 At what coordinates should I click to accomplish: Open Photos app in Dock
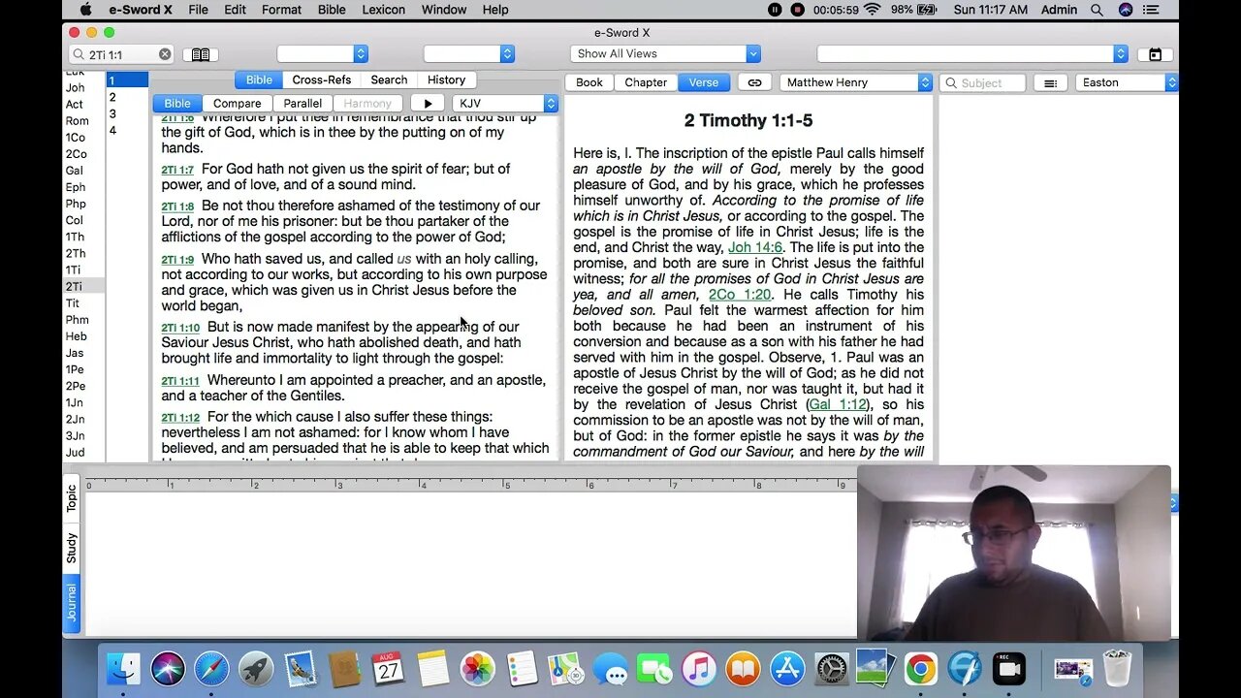477,669
